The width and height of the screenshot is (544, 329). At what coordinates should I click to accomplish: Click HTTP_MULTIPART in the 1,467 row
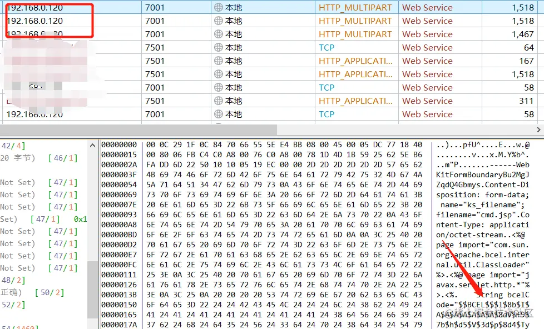pyautogui.click(x=355, y=34)
